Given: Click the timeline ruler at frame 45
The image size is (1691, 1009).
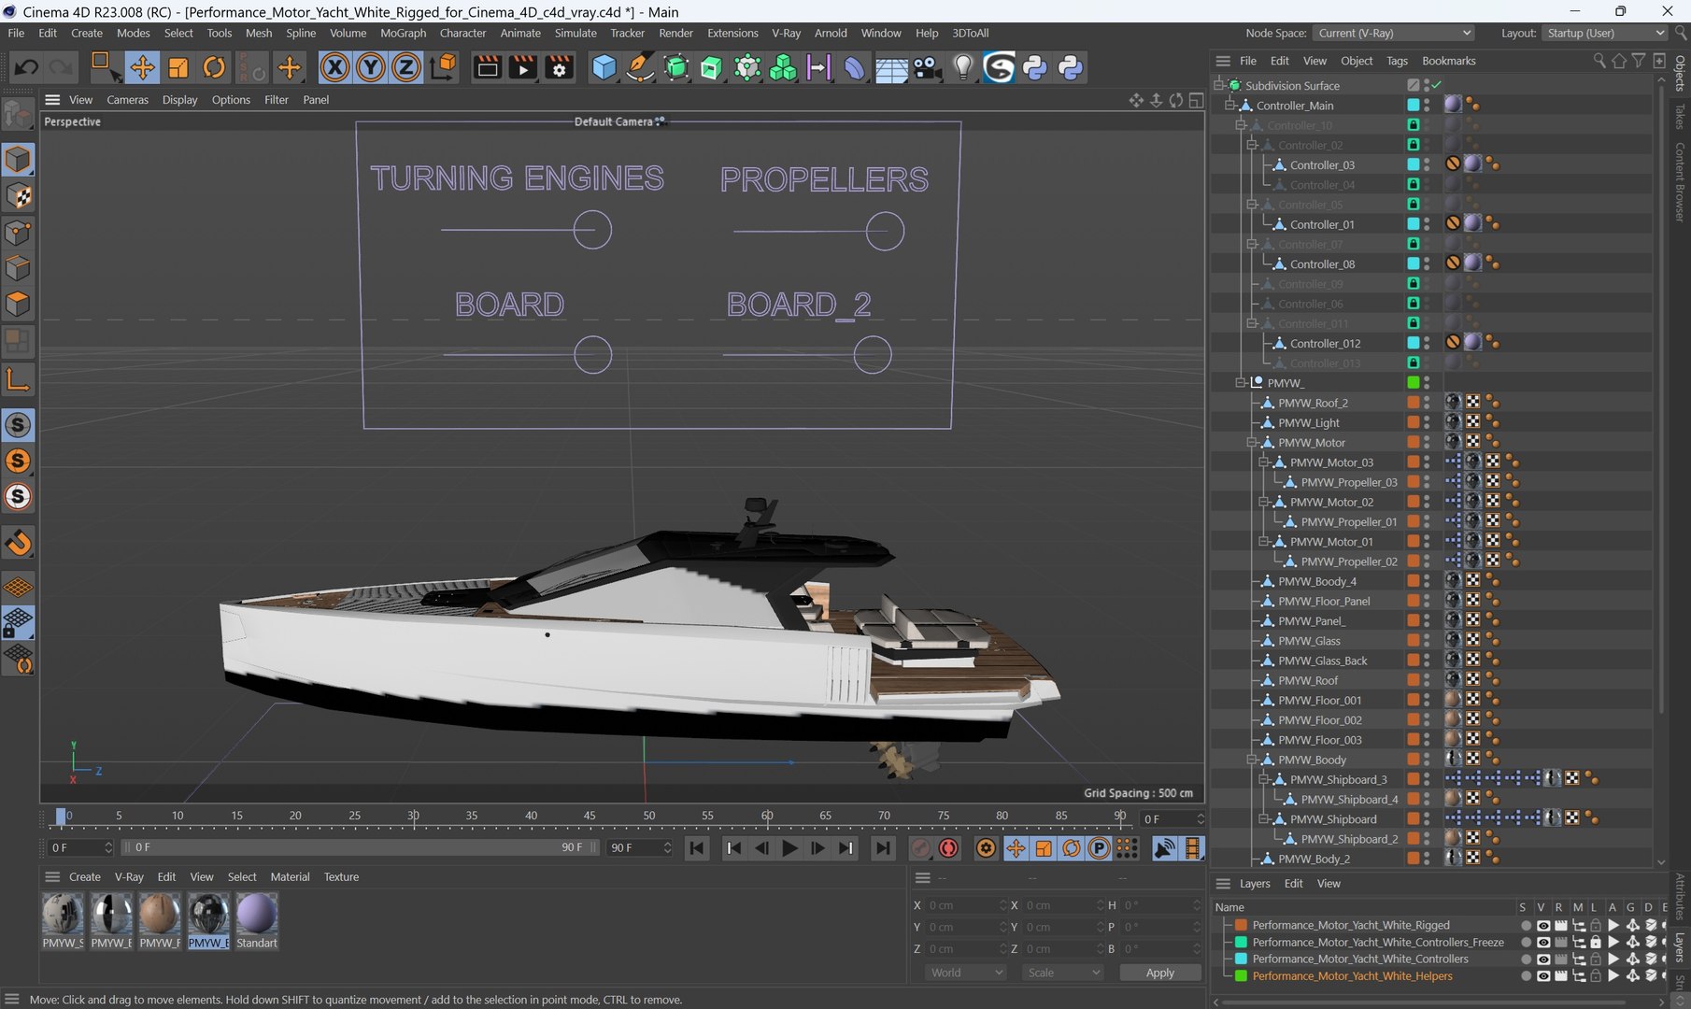Looking at the screenshot, I should point(590,817).
